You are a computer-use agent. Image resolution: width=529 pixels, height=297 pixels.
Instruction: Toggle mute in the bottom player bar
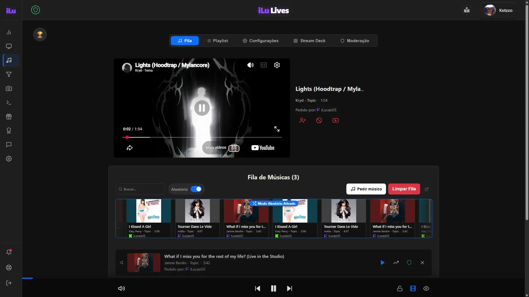click(122, 288)
